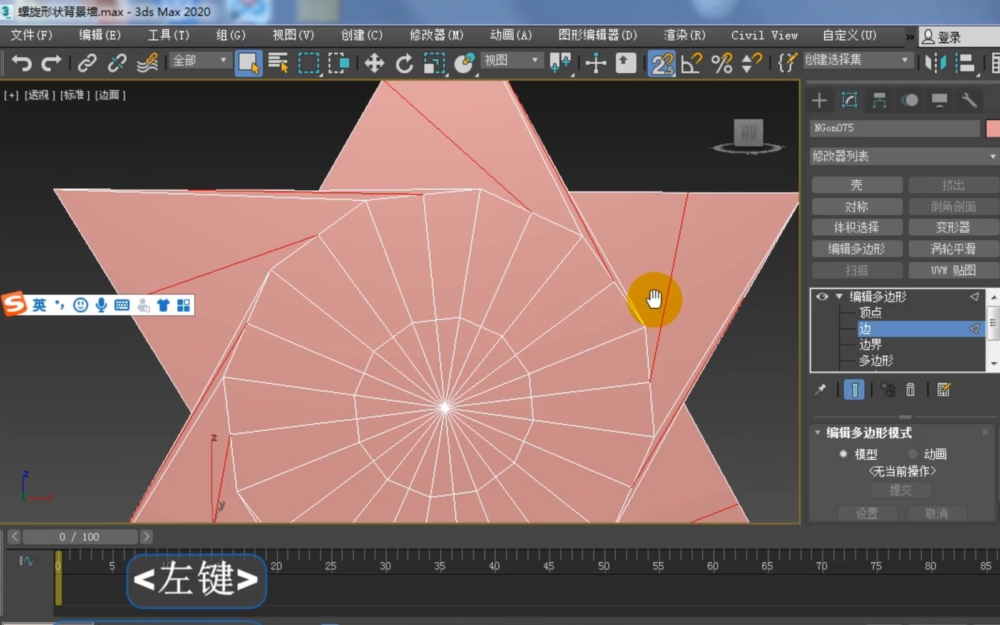Click the 编辑多边形 modifier button

(857, 249)
